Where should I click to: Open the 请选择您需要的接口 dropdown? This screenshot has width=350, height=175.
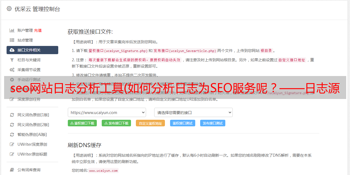tap(193, 112)
